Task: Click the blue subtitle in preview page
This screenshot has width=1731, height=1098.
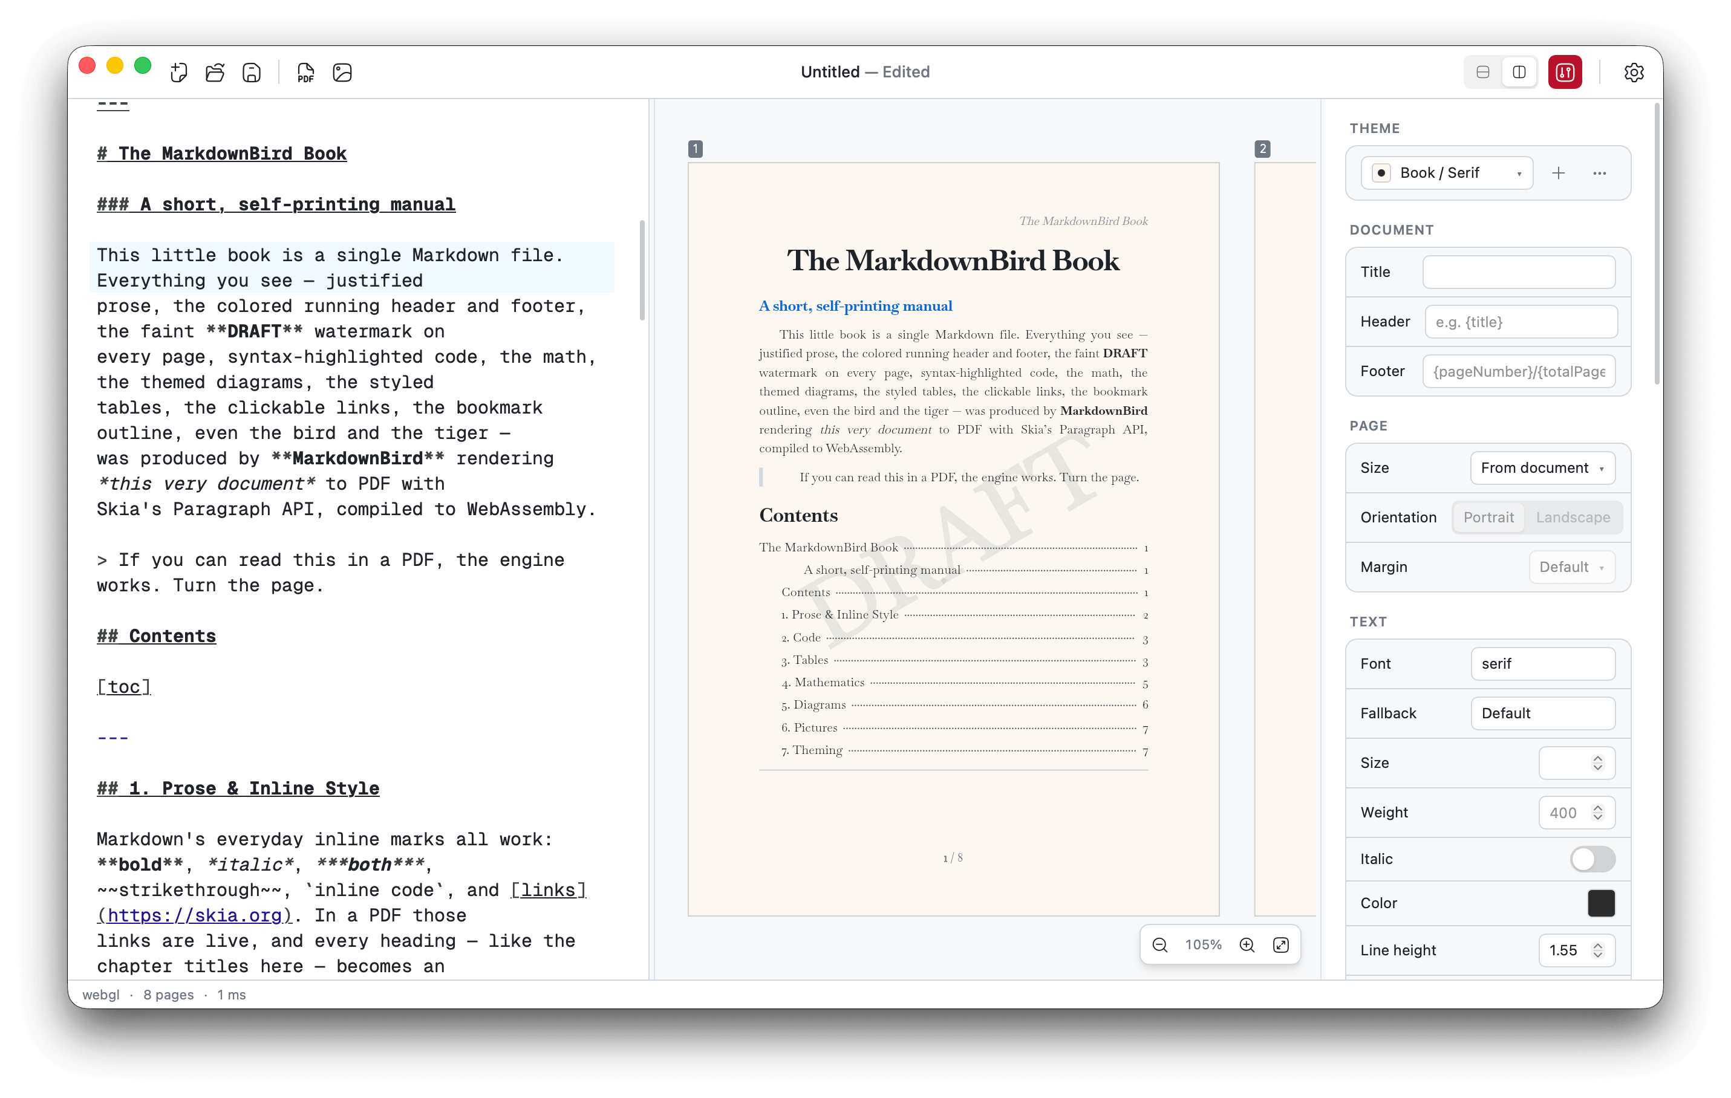Action: [855, 306]
